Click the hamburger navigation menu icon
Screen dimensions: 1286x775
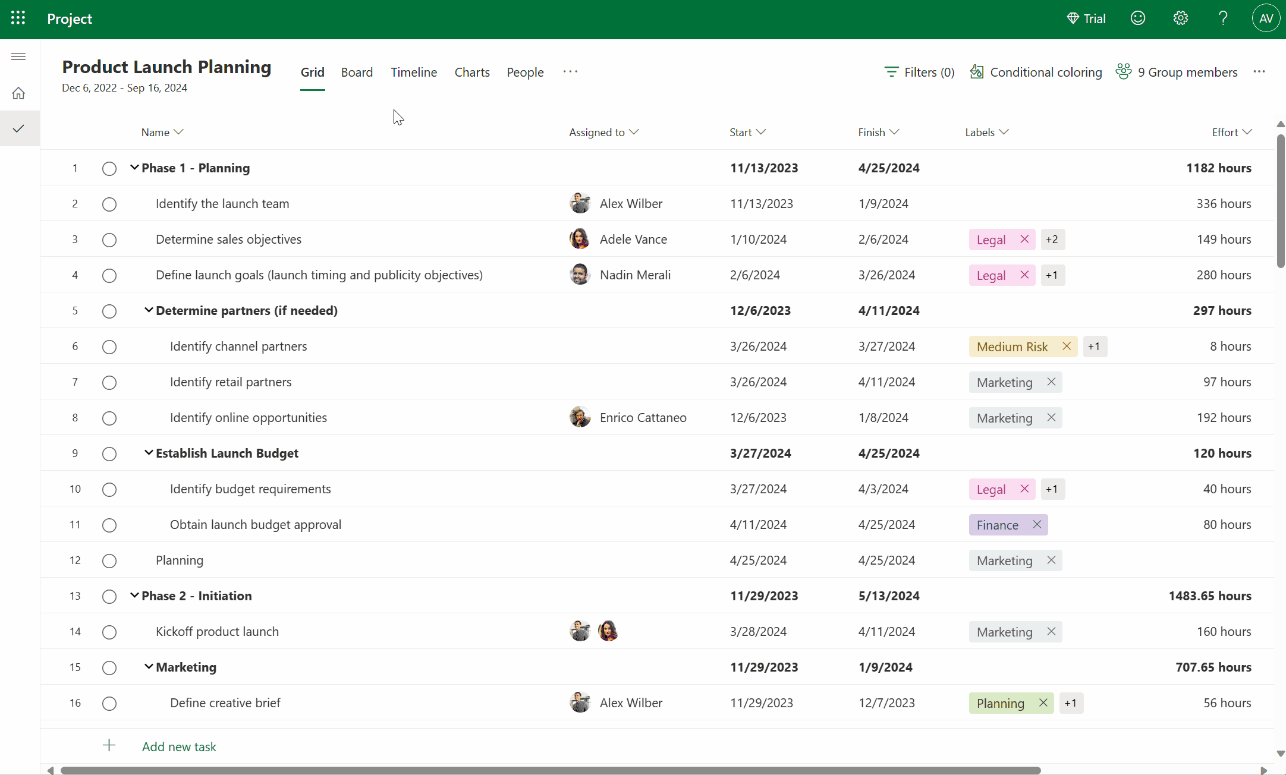click(x=18, y=56)
